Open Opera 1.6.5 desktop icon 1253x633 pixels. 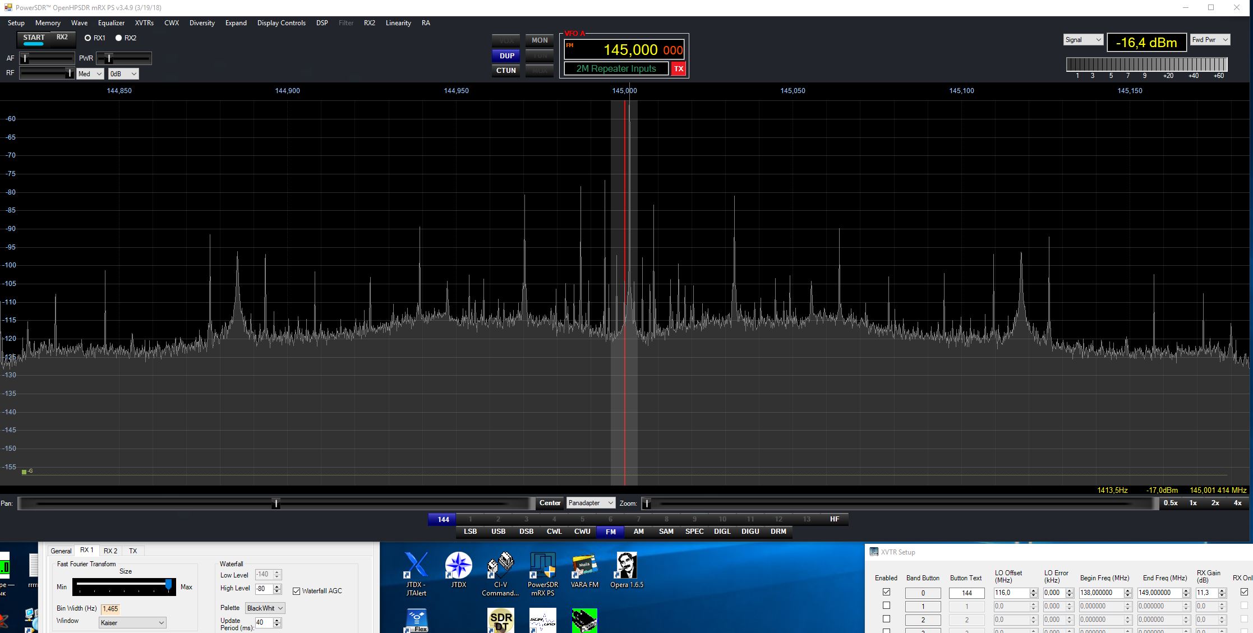[x=626, y=566]
